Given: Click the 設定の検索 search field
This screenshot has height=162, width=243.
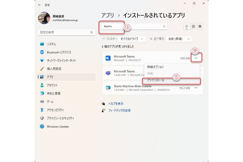Looking at the screenshot, I should coord(66,32).
